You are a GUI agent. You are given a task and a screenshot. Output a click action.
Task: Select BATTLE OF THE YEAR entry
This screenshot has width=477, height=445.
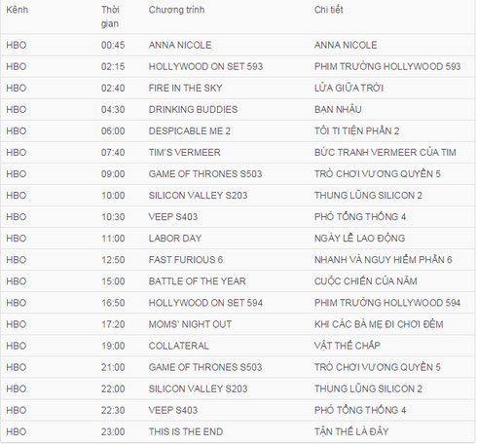point(197,281)
